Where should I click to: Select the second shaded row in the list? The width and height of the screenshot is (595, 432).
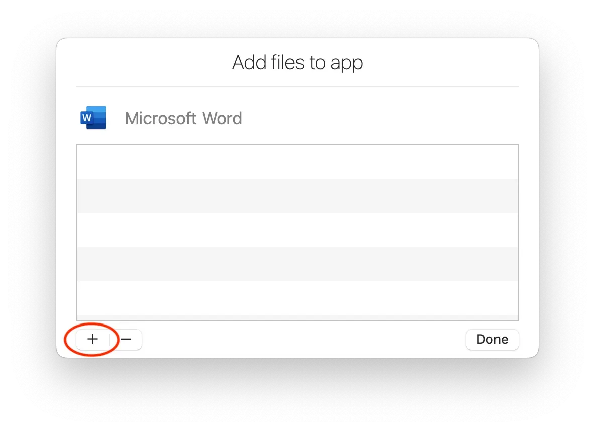point(297,264)
